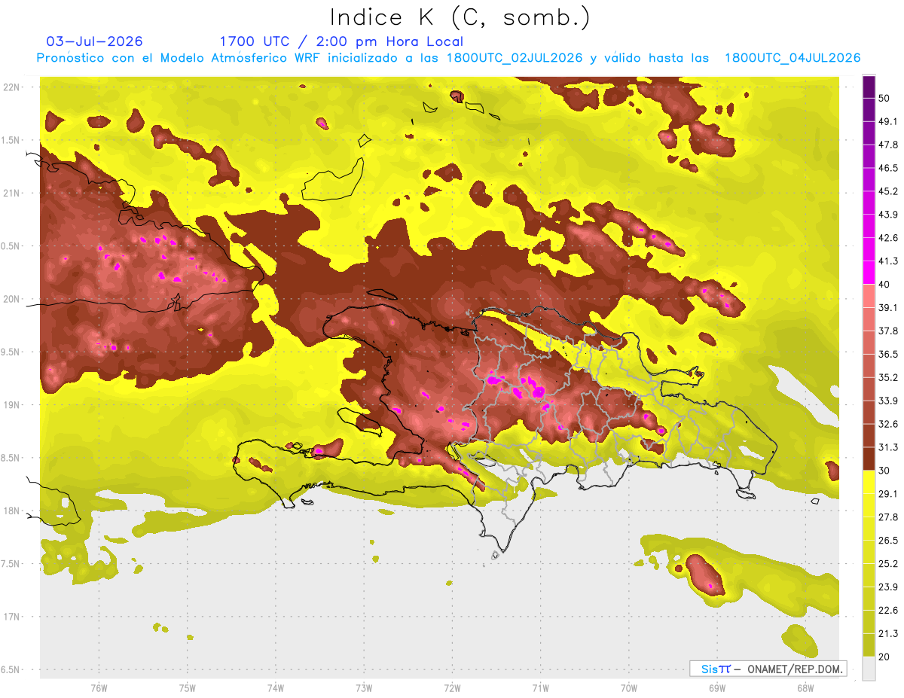Click the "0.5N" latitude label

[x=11, y=246]
